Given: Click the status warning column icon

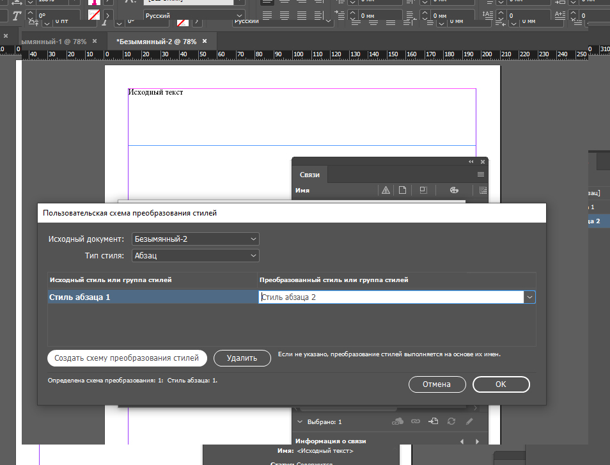Looking at the screenshot, I should [386, 190].
